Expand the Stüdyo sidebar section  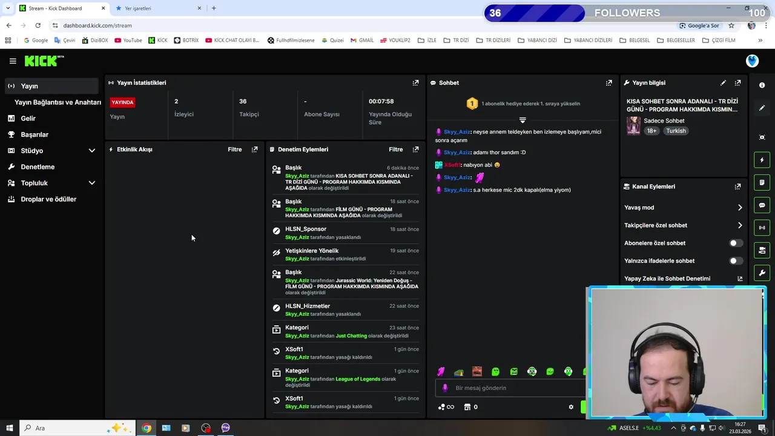(92, 151)
